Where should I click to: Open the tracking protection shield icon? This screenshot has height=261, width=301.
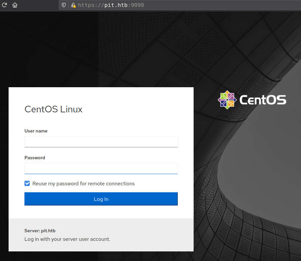tap(64, 5)
